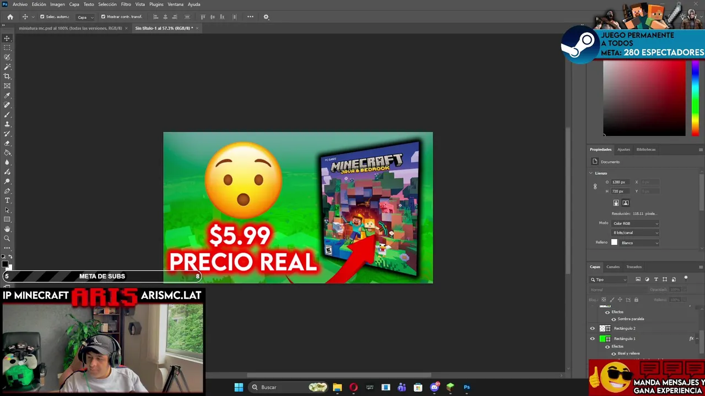Screen dimensions: 705x396
Task: Open the Filtro menu
Action: [x=126, y=4]
